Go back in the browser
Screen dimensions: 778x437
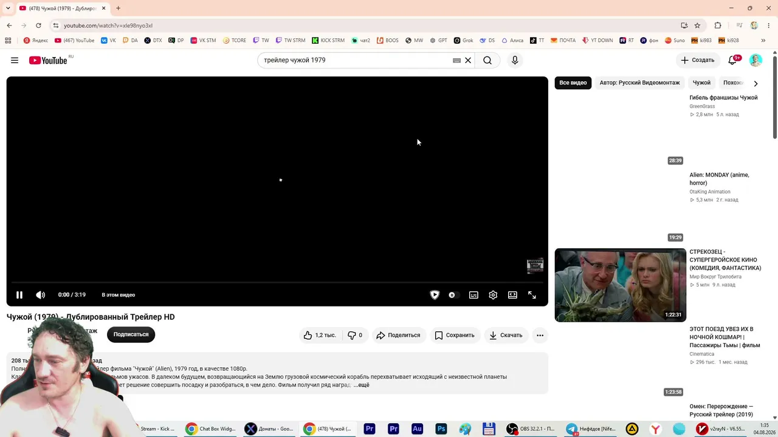tap(9, 25)
